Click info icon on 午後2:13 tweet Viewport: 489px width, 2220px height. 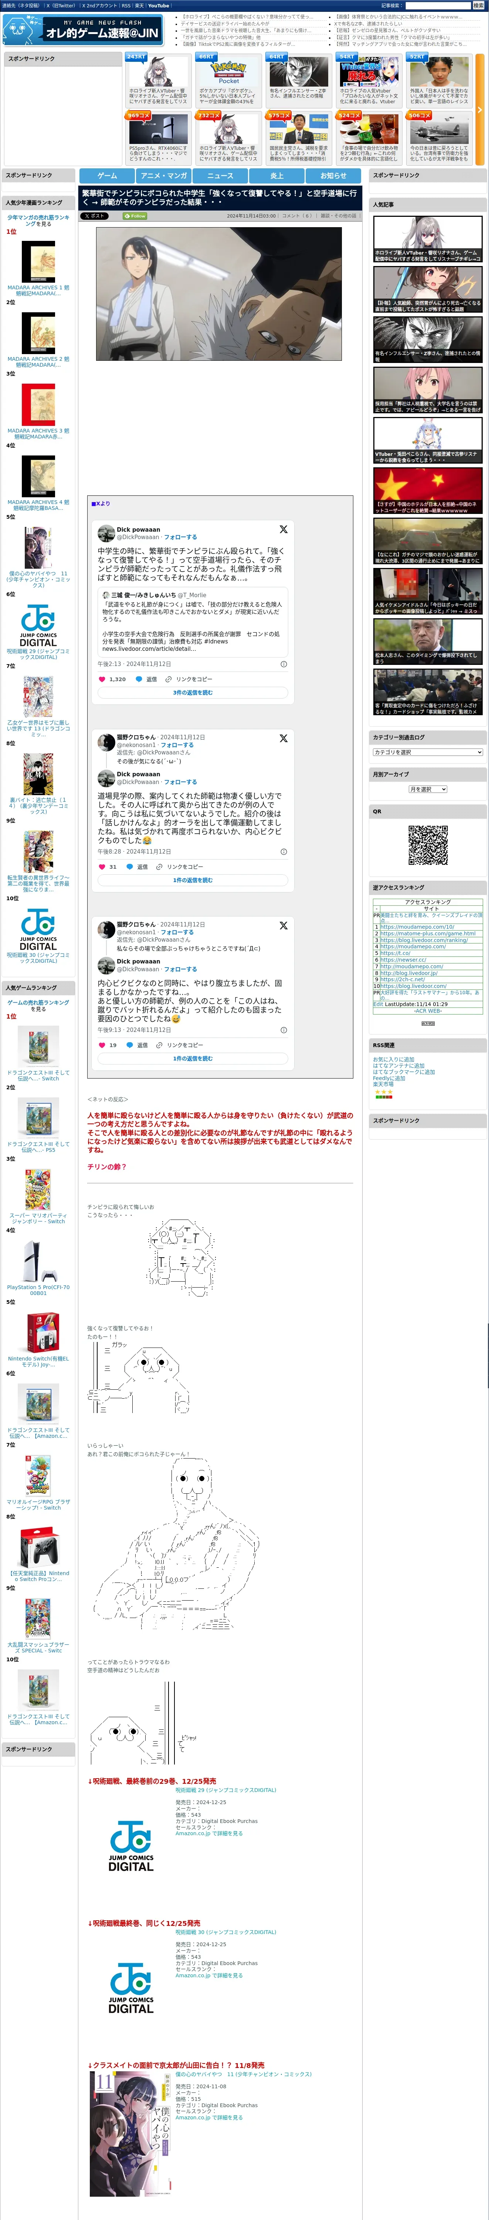[x=284, y=665]
